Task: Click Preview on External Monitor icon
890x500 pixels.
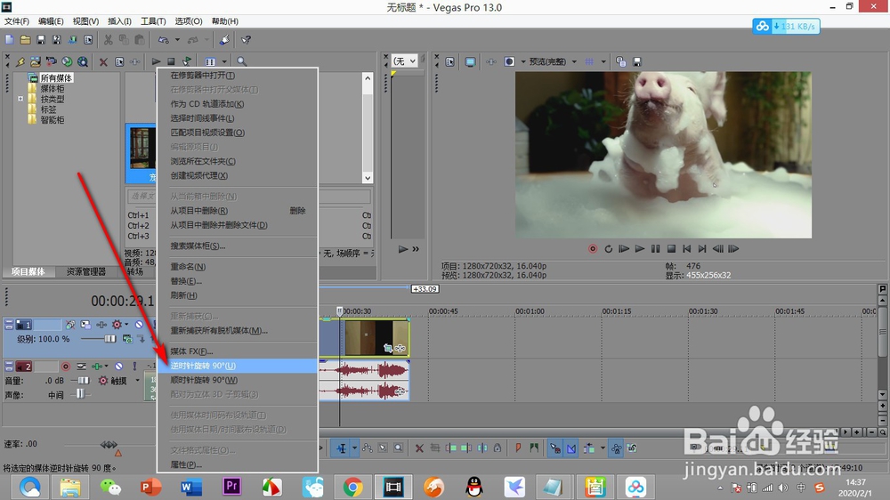Action: coord(470,61)
